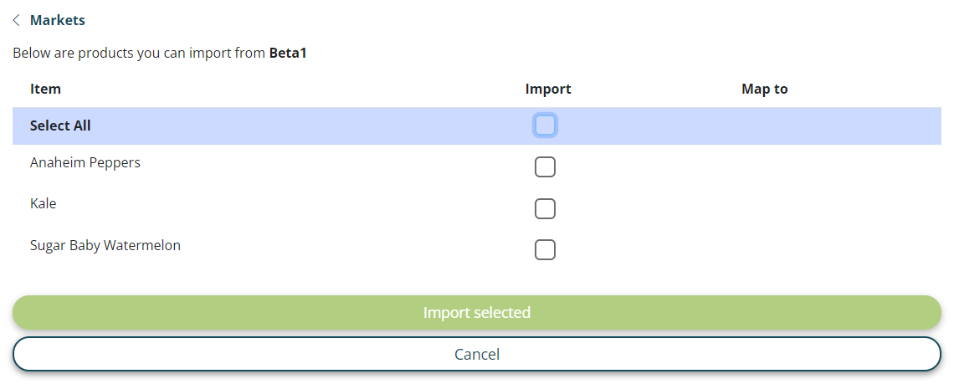Go back to the Markets page
The height and width of the screenshot is (384, 954).
tap(57, 20)
